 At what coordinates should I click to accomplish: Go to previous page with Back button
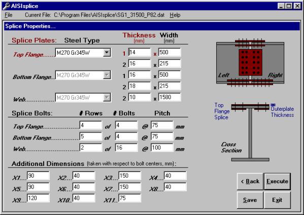pyautogui.click(x=250, y=182)
